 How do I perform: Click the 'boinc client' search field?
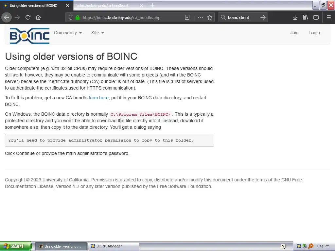point(243,18)
